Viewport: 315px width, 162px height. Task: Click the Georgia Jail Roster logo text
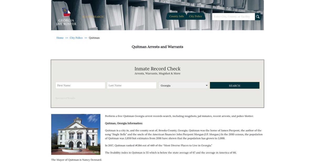66,22
